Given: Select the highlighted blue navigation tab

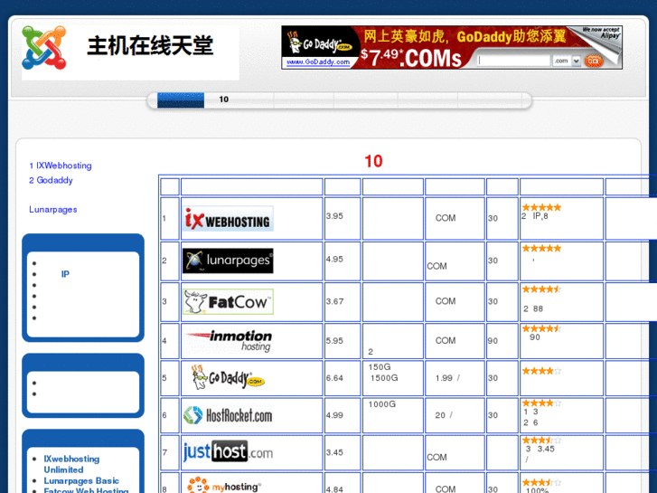Looking at the screenshot, I should (181, 100).
